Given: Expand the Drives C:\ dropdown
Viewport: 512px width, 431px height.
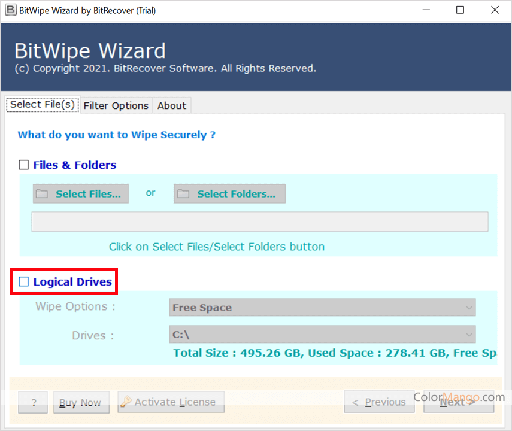Looking at the screenshot, I should tap(322, 335).
